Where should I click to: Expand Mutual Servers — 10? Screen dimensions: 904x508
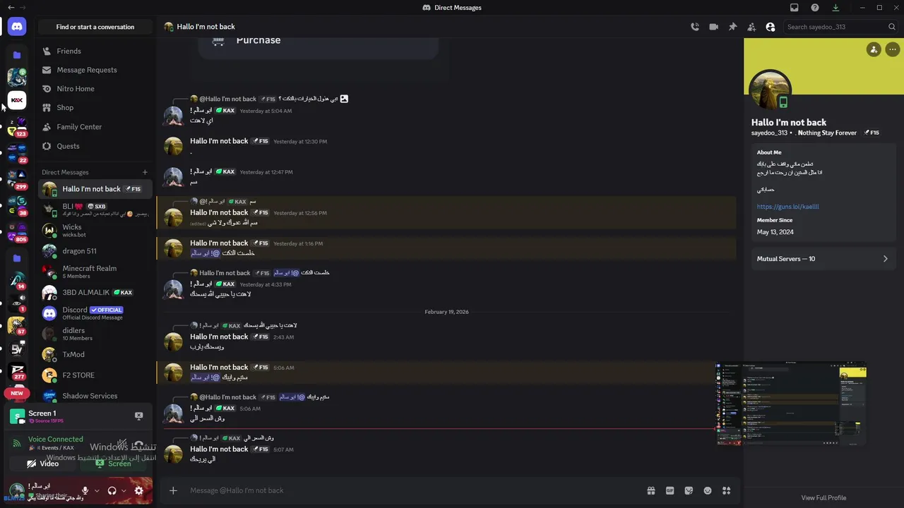(x=823, y=259)
